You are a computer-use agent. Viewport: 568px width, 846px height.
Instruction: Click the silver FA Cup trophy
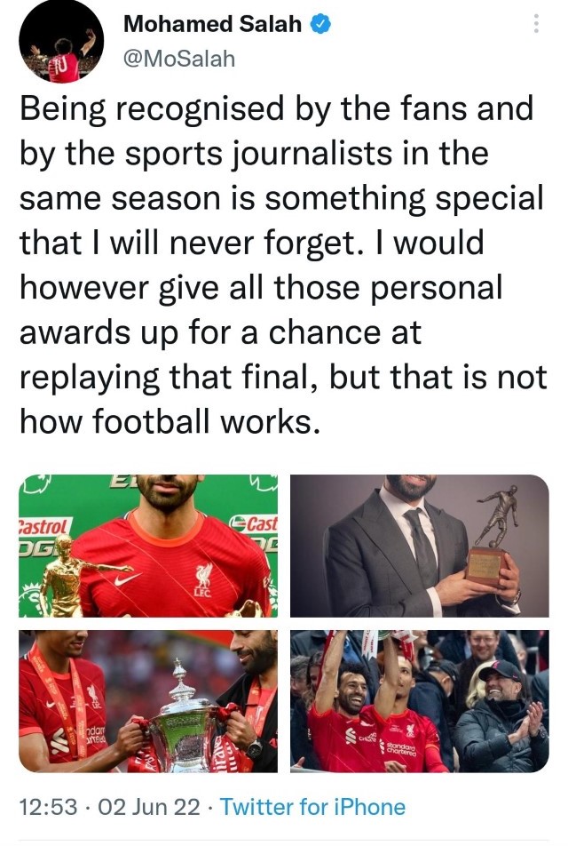click(183, 714)
